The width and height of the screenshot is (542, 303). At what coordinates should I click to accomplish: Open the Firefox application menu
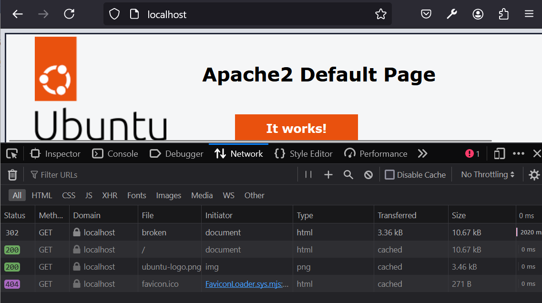pyautogui.click(x=529, y=14)
